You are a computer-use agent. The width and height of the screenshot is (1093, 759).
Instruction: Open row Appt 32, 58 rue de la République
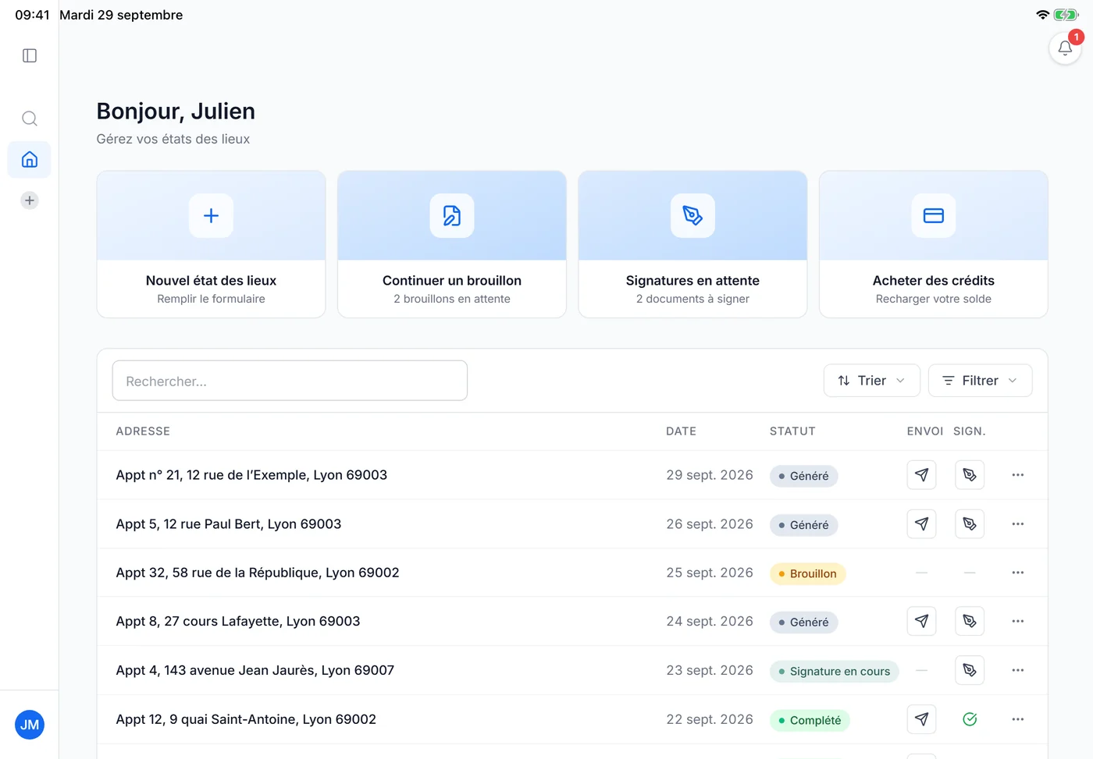click(x=572, y=573)
